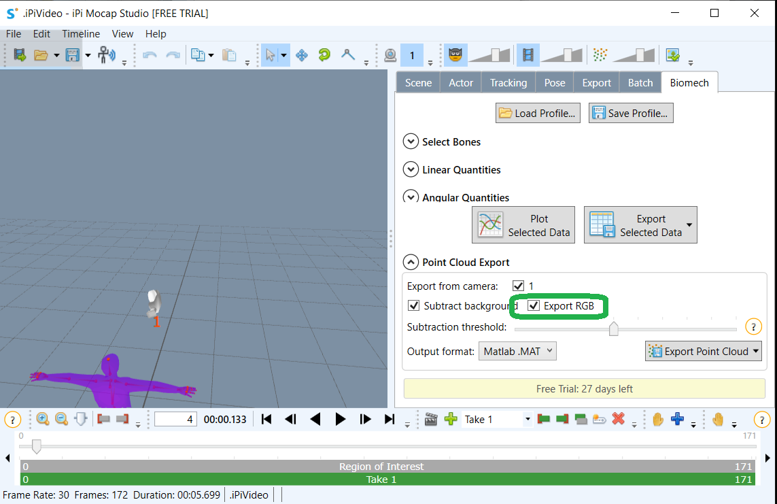Set region of interest end bracket
The height and width of the screenshot is (504, 777).
[x=122, y=419]
